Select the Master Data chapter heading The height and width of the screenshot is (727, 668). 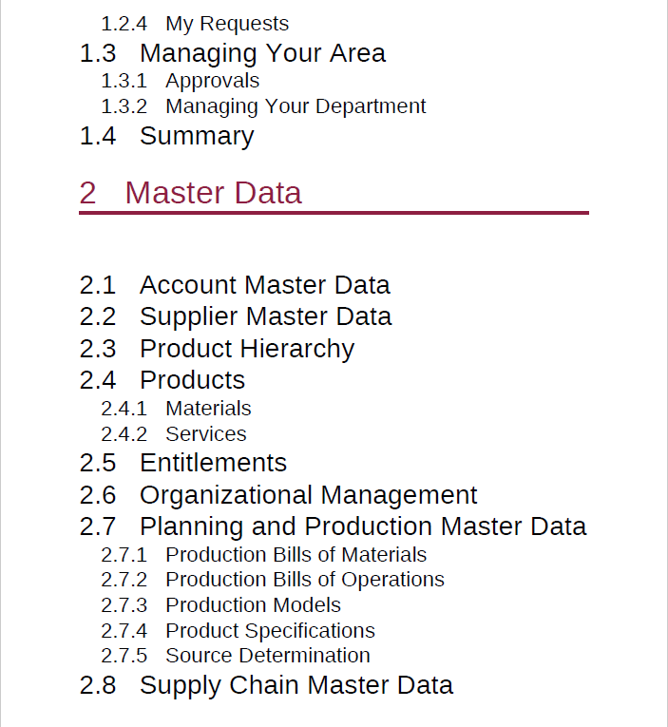[213, 193]
